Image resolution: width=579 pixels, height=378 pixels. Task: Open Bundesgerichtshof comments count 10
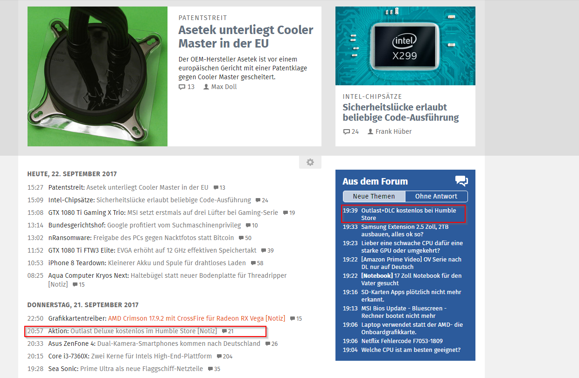pos(252,226)
